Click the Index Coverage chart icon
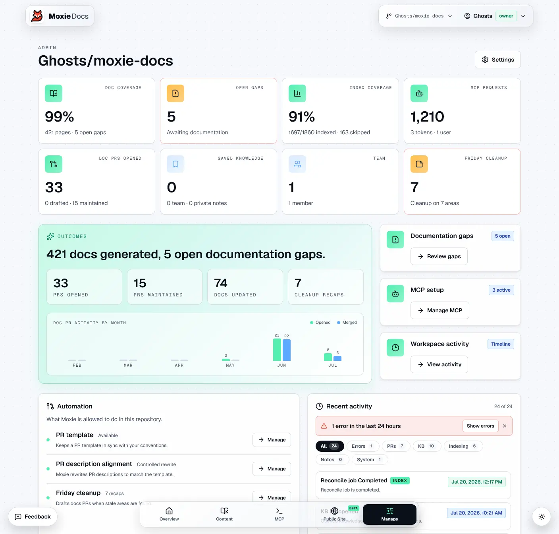 click(x=297, y=93)
